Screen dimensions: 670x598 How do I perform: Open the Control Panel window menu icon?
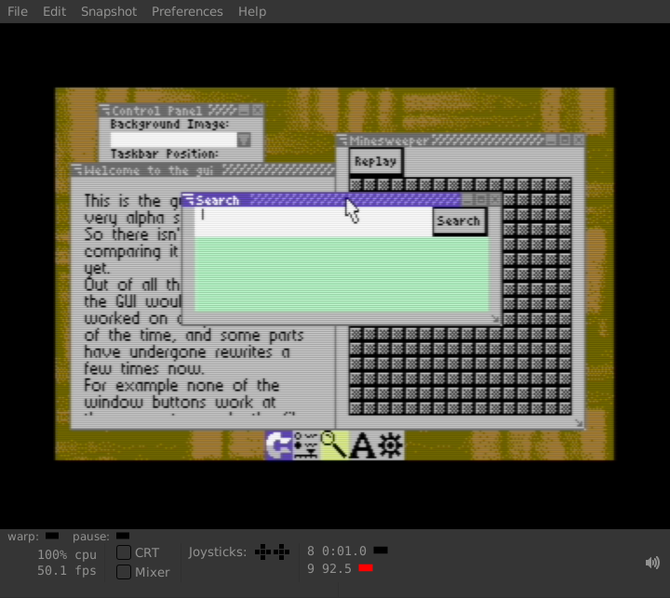tap(105, 110)
